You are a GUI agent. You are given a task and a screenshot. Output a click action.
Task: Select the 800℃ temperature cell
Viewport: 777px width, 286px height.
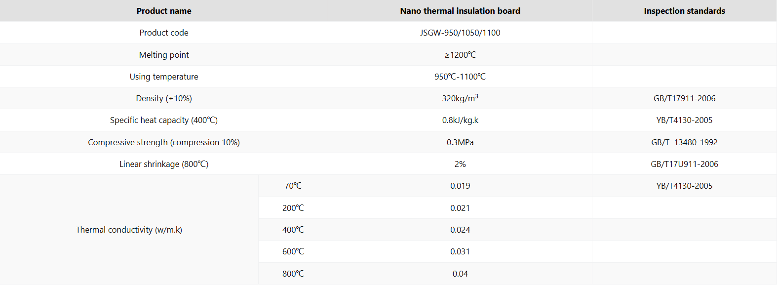click(x=293, y=274)
